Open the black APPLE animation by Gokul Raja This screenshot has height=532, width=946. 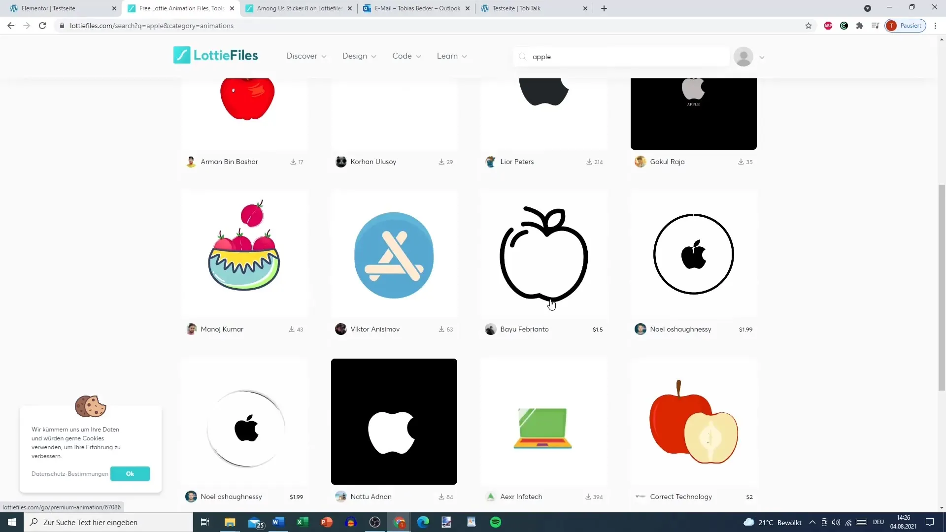point(694,114)
